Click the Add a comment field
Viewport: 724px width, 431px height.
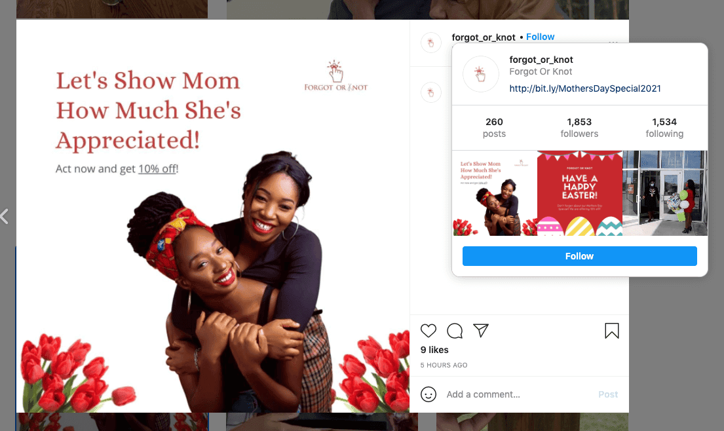coord(517,394)
